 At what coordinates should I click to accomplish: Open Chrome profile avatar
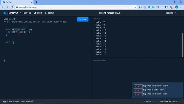pos(177,7)
